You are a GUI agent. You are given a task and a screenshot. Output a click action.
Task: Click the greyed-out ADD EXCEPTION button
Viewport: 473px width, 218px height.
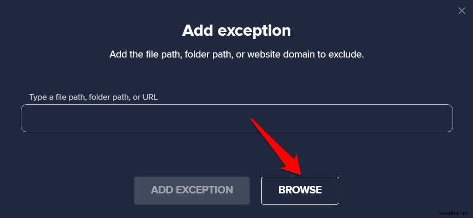(x=192, y=190)
